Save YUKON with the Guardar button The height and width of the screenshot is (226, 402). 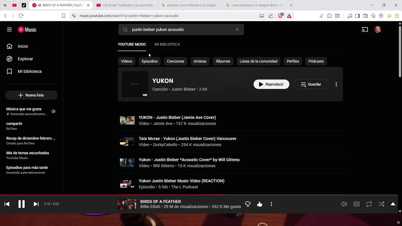click(311, 84)
